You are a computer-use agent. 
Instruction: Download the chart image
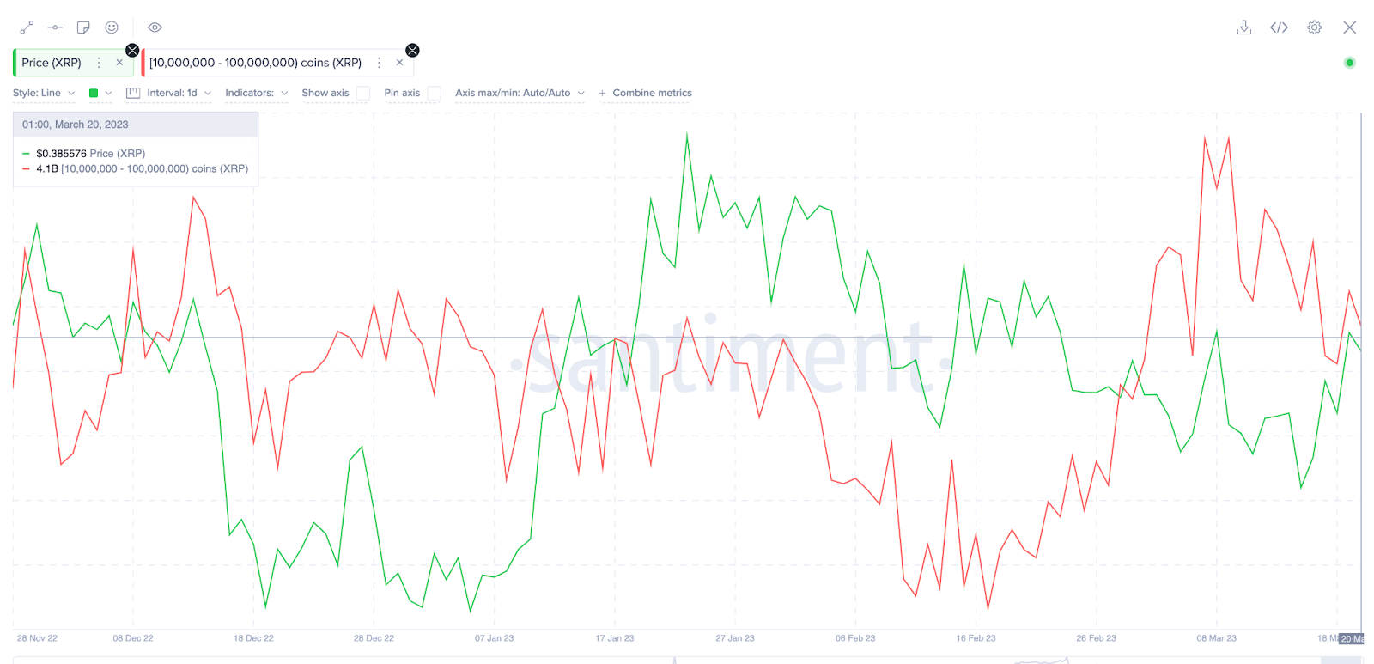point(1243,27)
